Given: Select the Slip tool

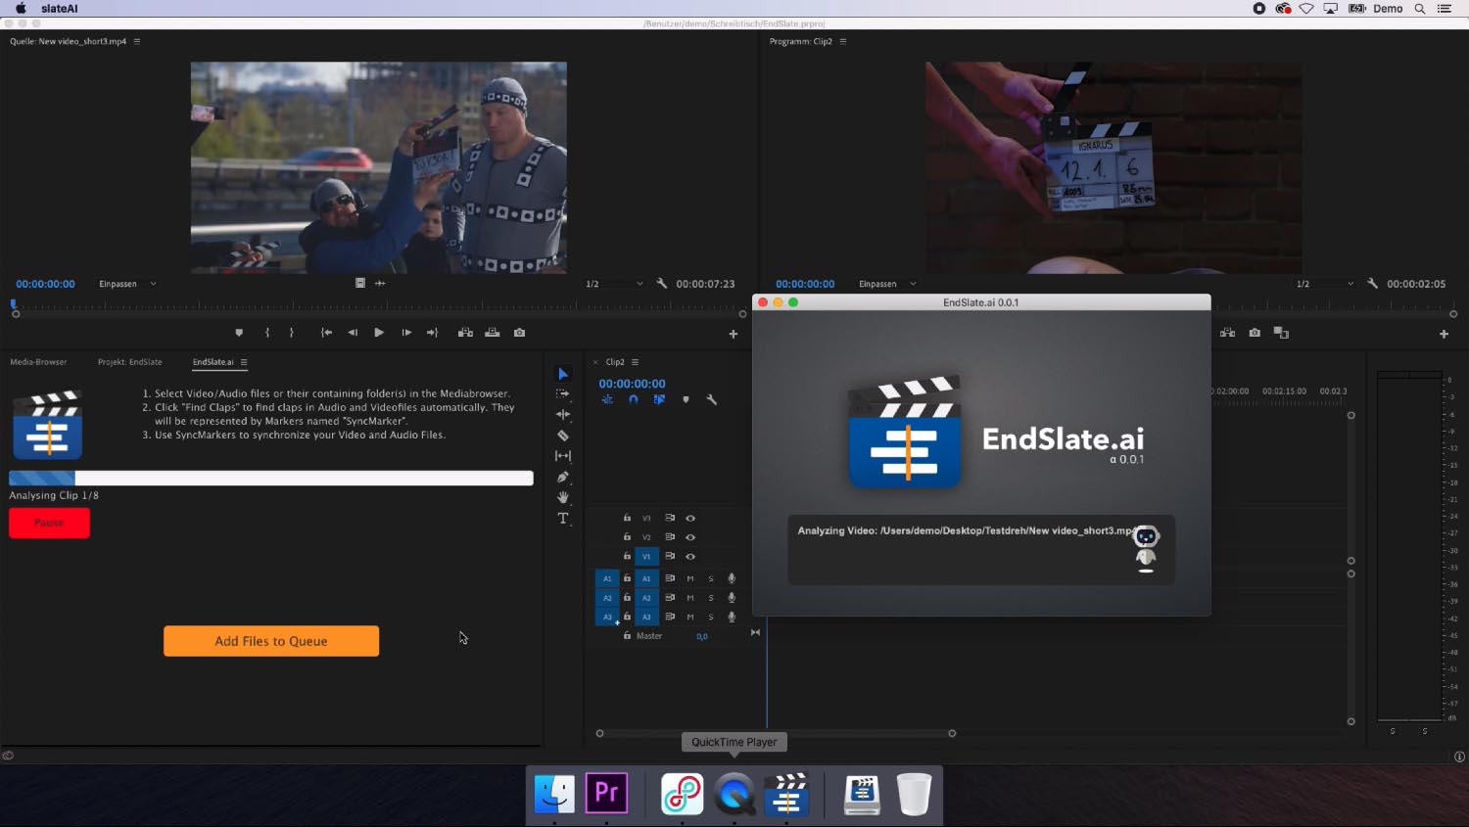Looking at the screenshot, I should 563,456.
